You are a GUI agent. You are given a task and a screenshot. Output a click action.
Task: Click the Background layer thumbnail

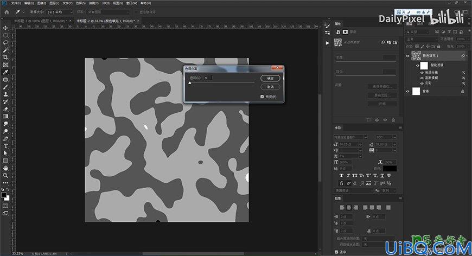click(416, 91)
